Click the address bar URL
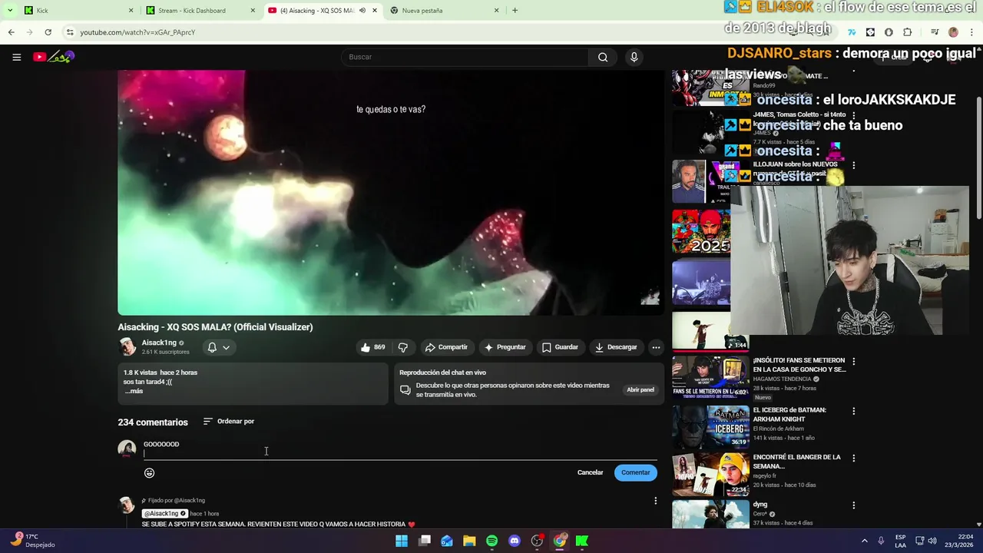Viewport: 983px width, 553px height. [x=138, y=32]
